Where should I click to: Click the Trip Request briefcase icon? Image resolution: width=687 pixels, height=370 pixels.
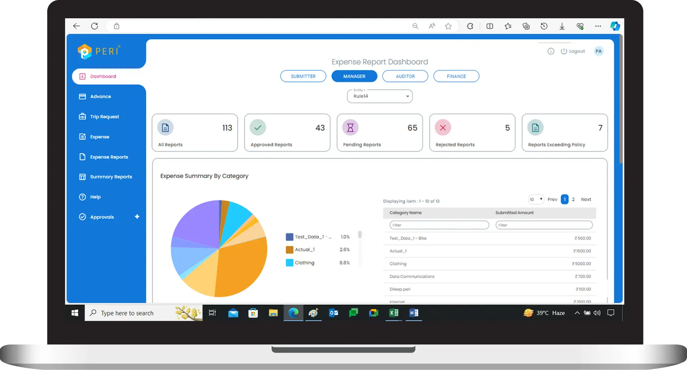pyautogui.click(x=82, y=117)
